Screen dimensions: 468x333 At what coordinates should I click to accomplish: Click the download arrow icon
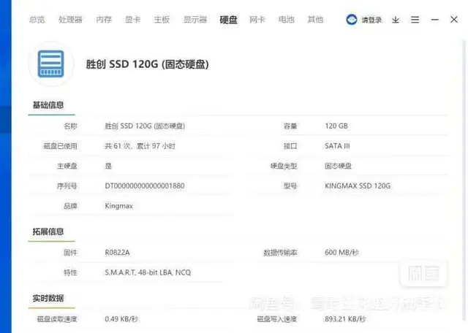[x=396, y=20]
